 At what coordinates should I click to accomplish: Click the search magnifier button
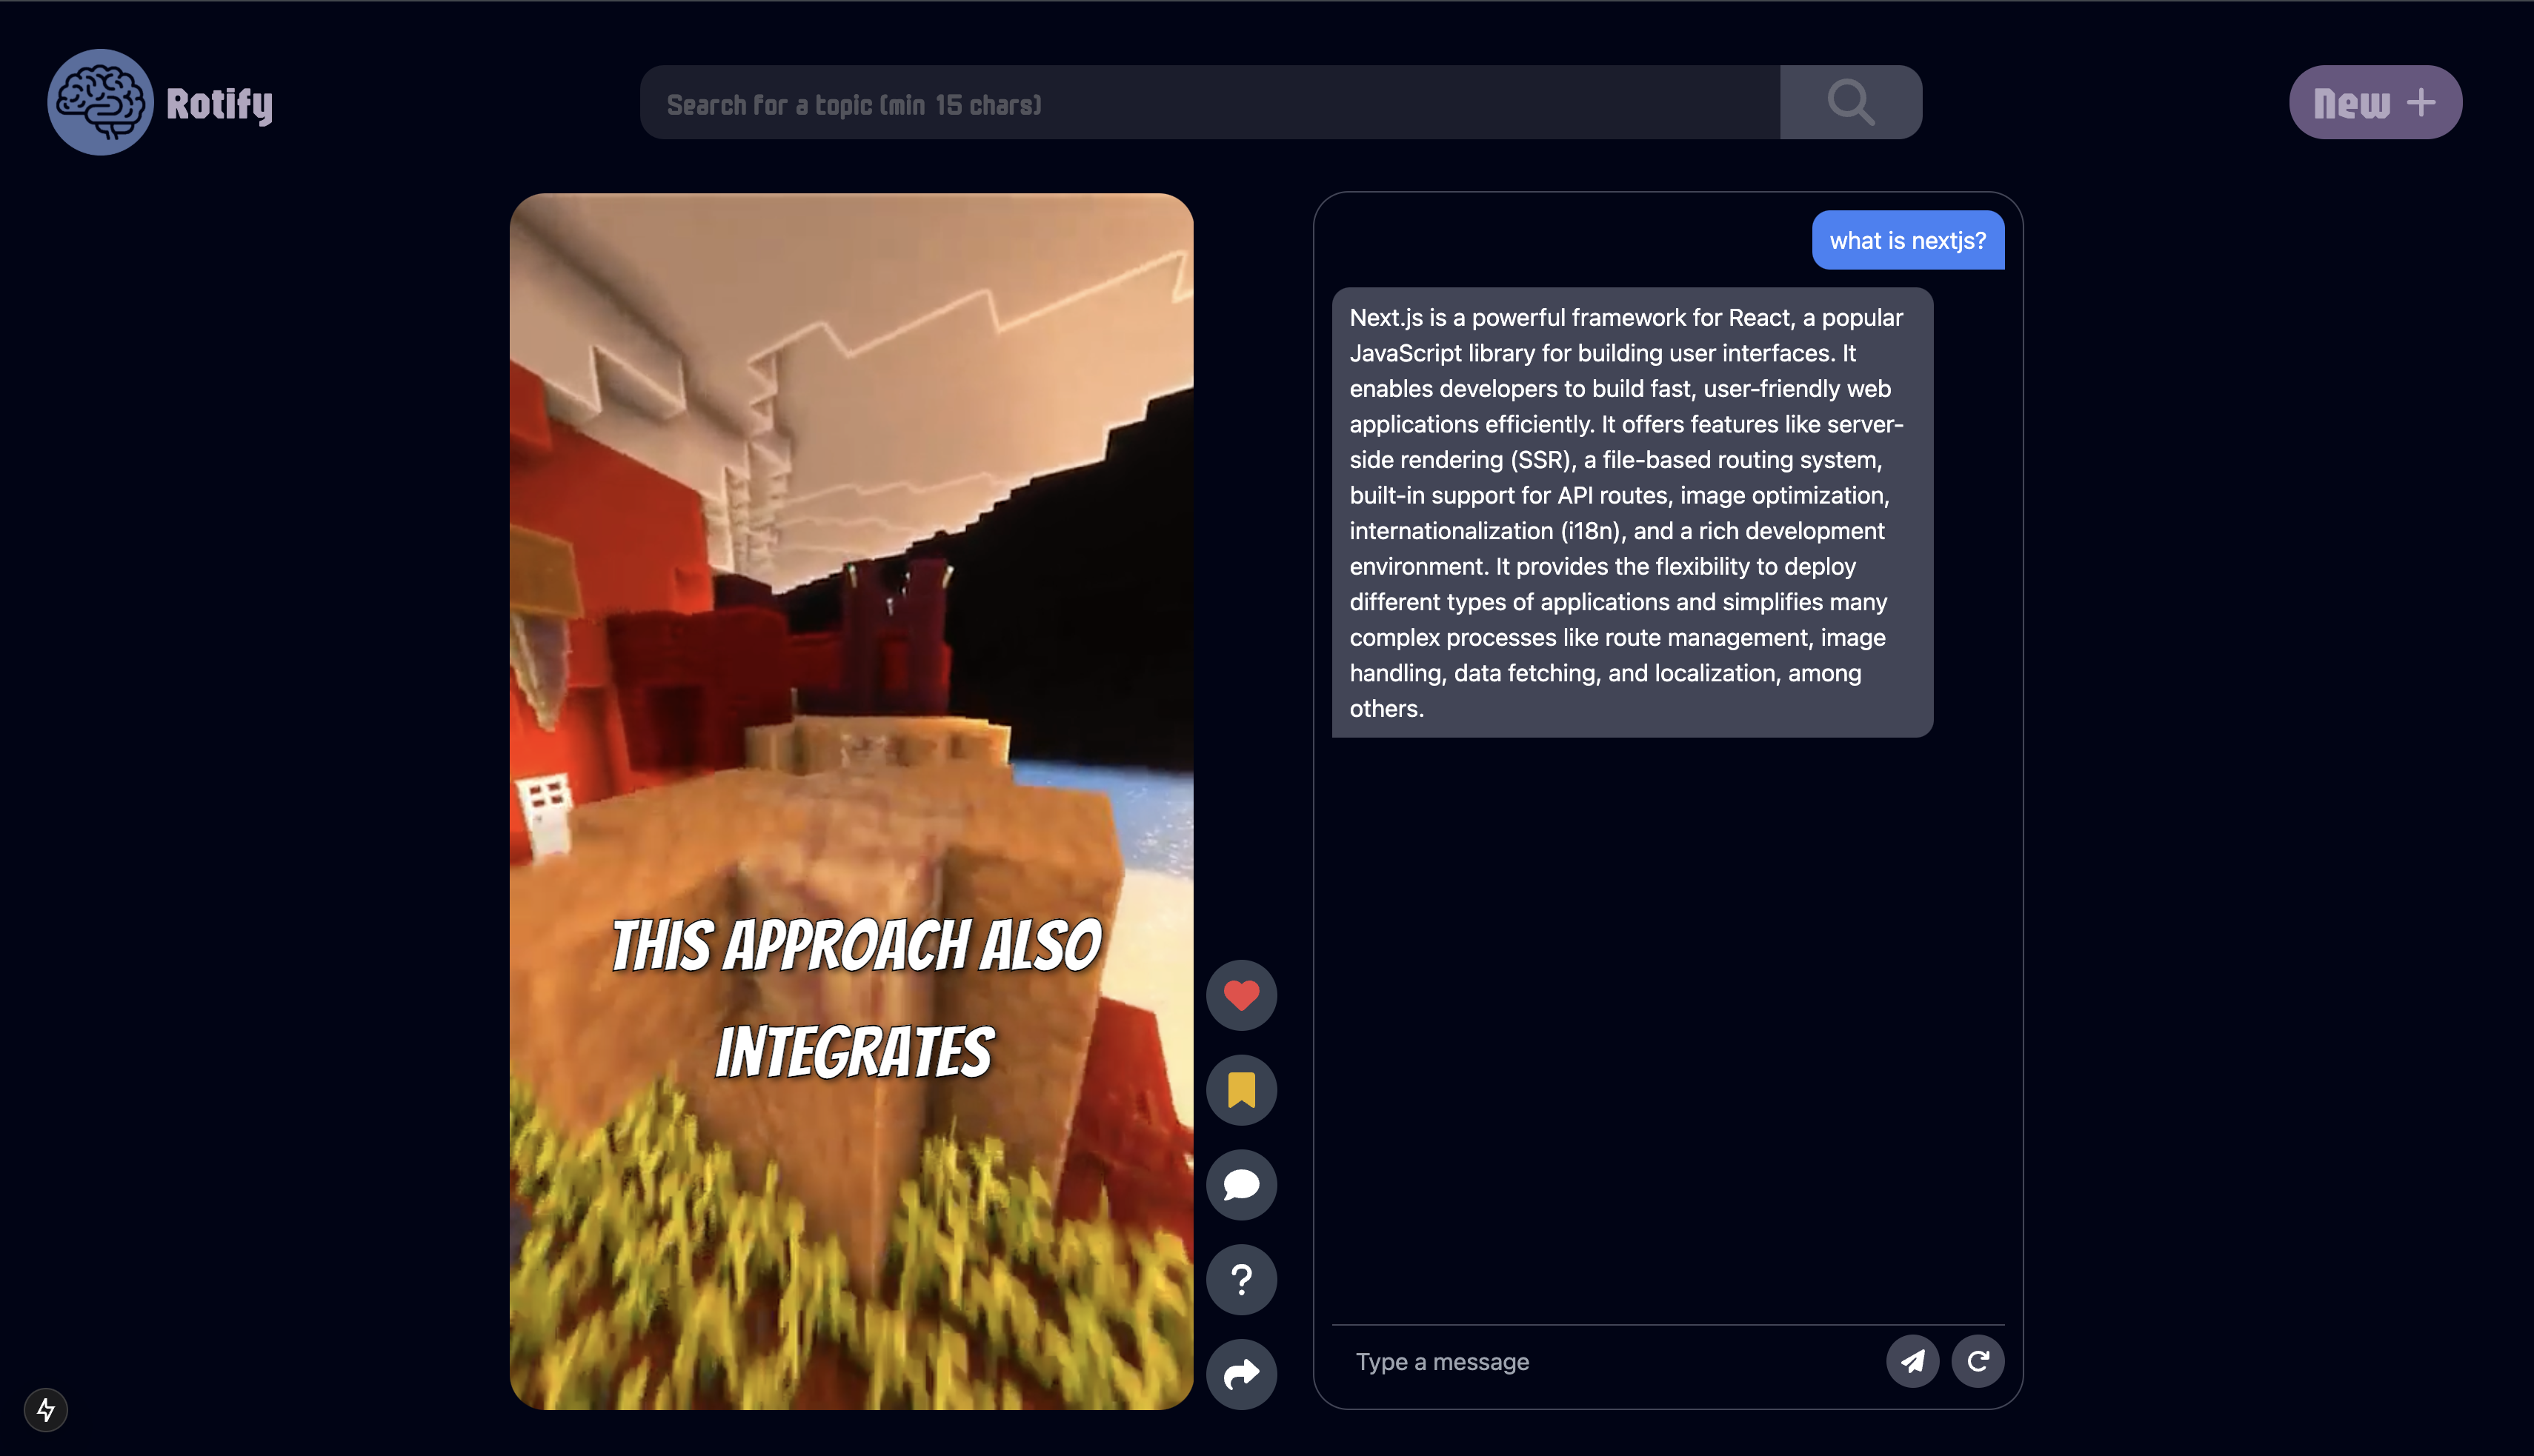tap(1849, 102)
